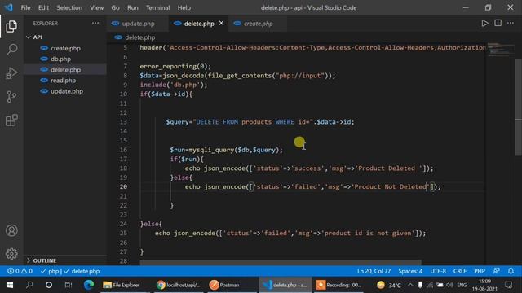Open Run and Debug view

click(11, 73)
